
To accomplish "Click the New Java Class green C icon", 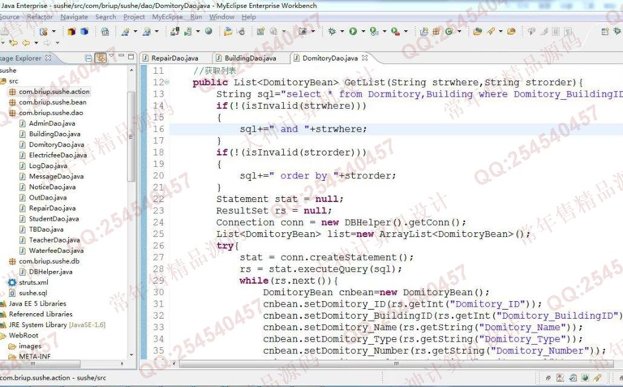I will tap(449, 31).
